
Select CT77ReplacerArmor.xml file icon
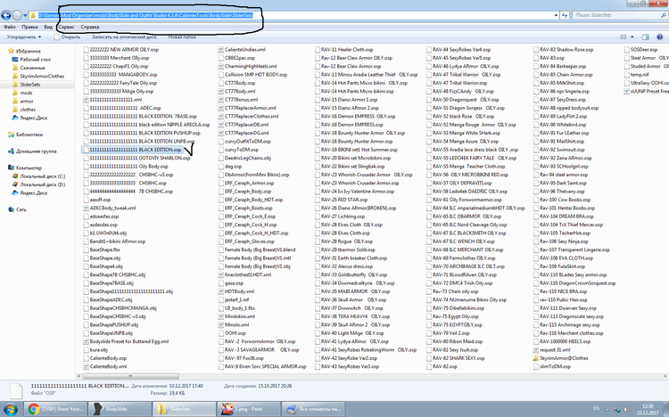pos(221,108)
